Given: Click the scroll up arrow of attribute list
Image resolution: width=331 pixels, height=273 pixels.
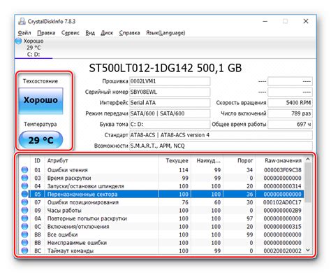Looking at the screenshot, I should click(308, 160).
